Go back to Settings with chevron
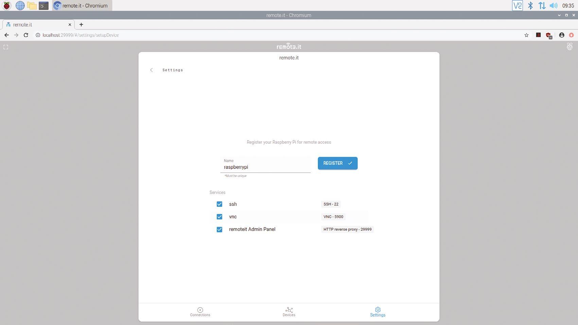 coord(152,70)
